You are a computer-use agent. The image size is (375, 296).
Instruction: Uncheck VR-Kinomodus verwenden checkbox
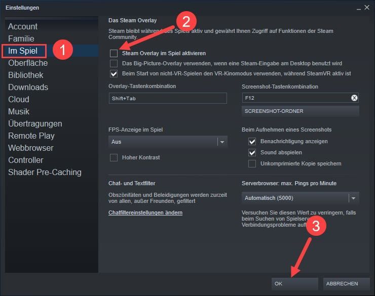coord(114,73)
